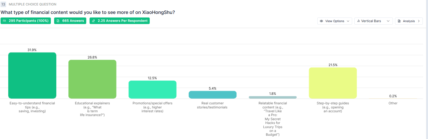Expand the Analysis panel chevron
Viewport: 428px width, 139px height.
coord(418,21)
